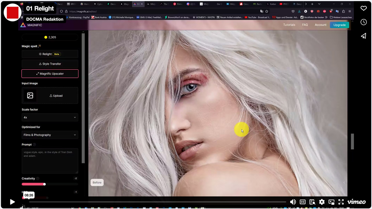Enter fullscreen mode in video player

pos(341,202)
